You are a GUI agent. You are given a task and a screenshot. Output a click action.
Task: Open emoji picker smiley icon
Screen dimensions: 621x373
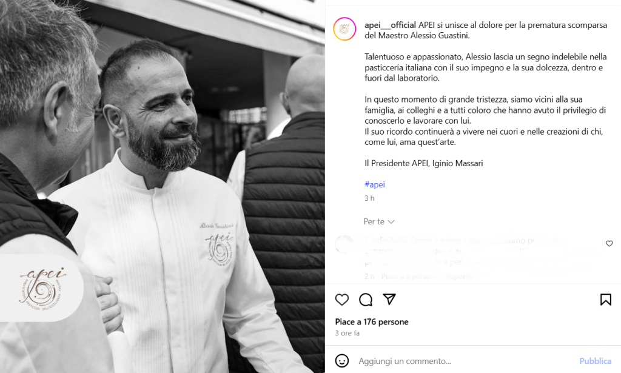tap(342, 361)
